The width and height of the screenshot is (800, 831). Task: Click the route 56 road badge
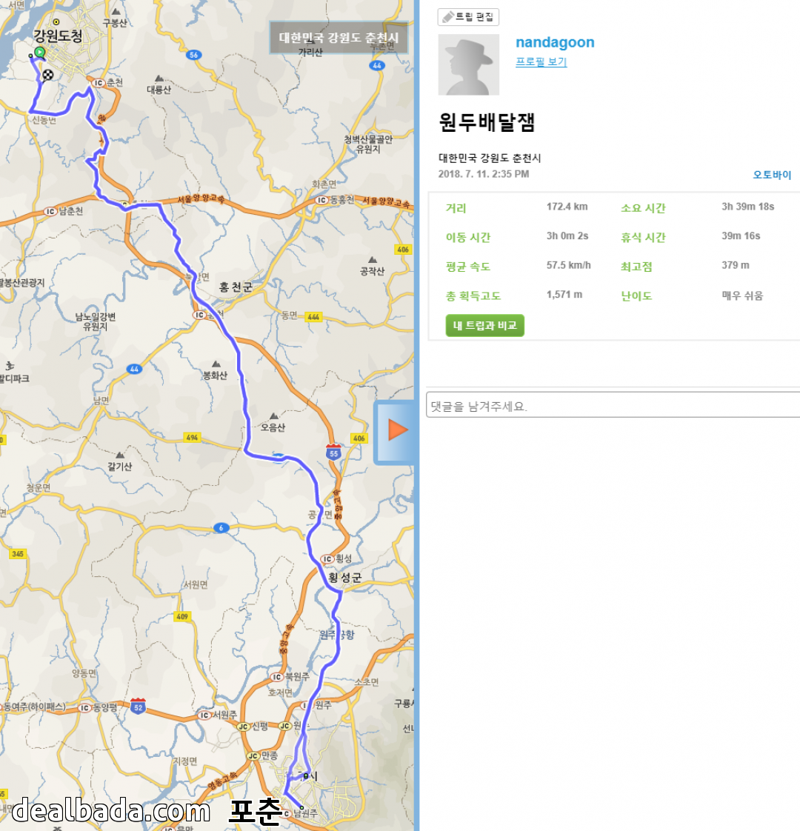194,55
